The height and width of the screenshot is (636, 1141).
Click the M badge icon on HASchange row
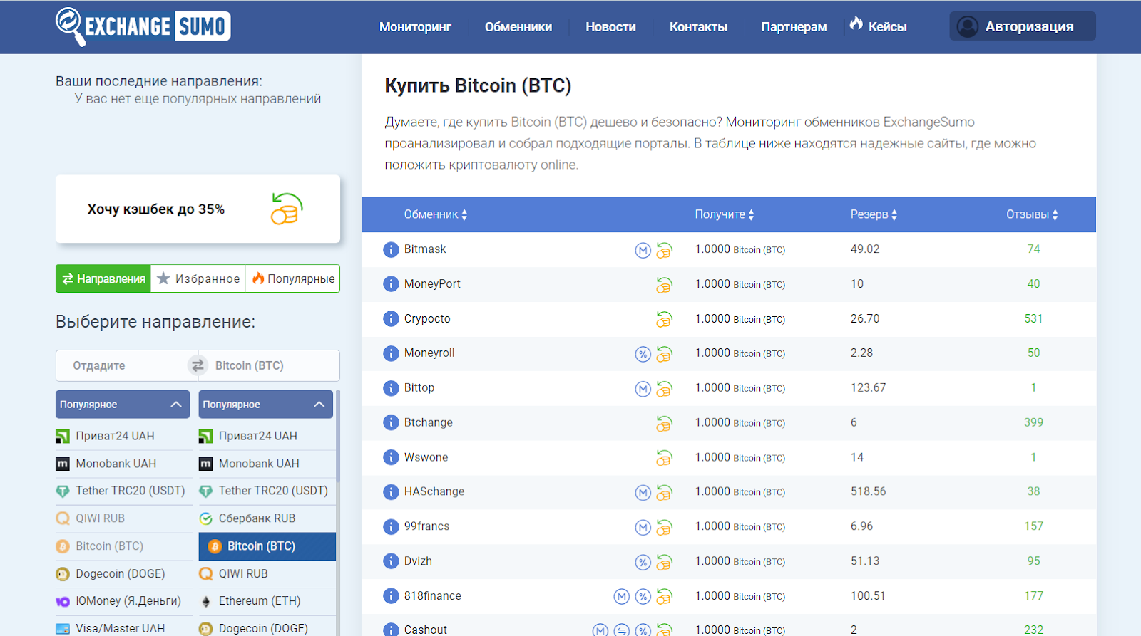point(643,493)
